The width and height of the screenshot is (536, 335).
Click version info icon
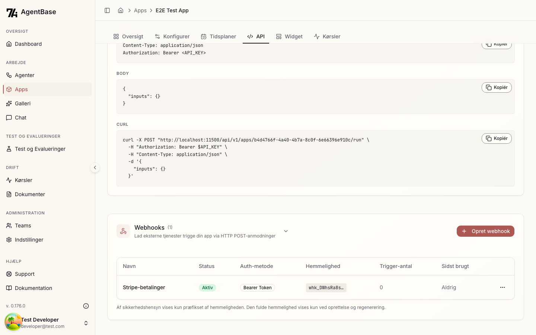click(86, 306)
